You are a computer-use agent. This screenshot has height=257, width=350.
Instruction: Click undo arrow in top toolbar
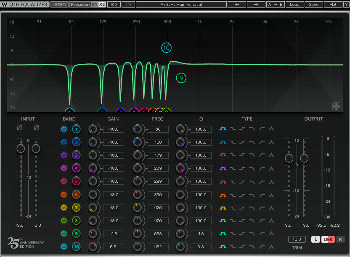(114, 5)
